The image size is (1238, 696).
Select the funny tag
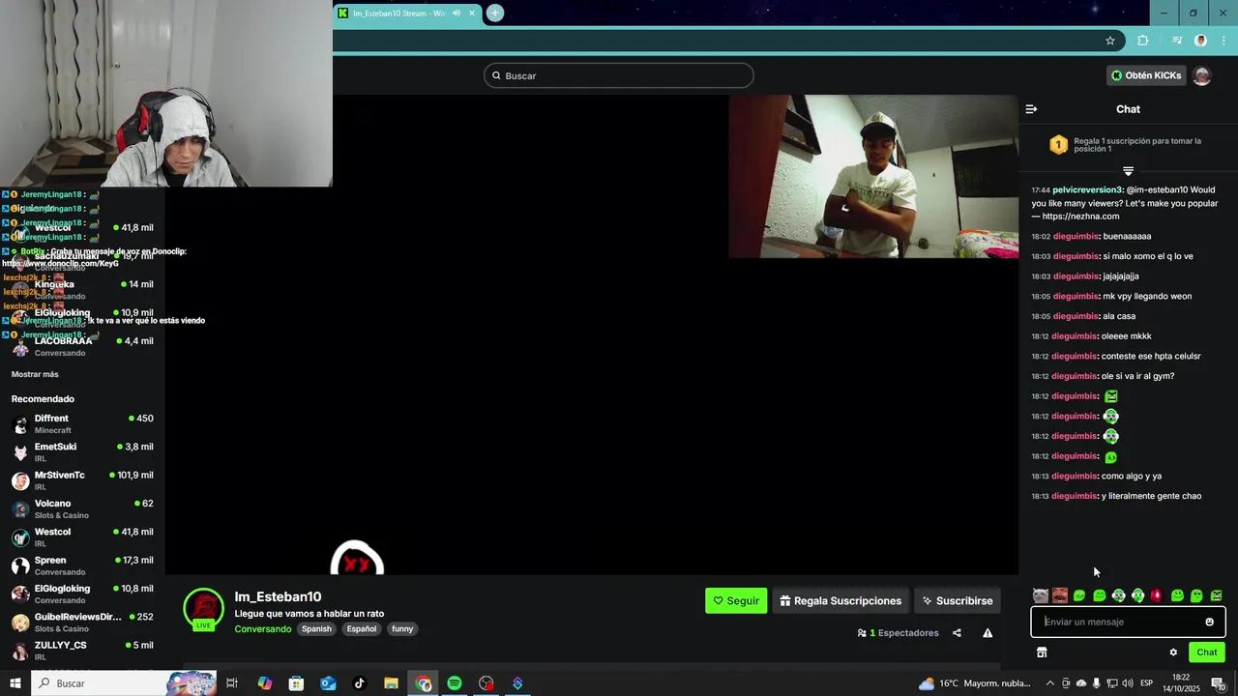click(x=402, y=629)
